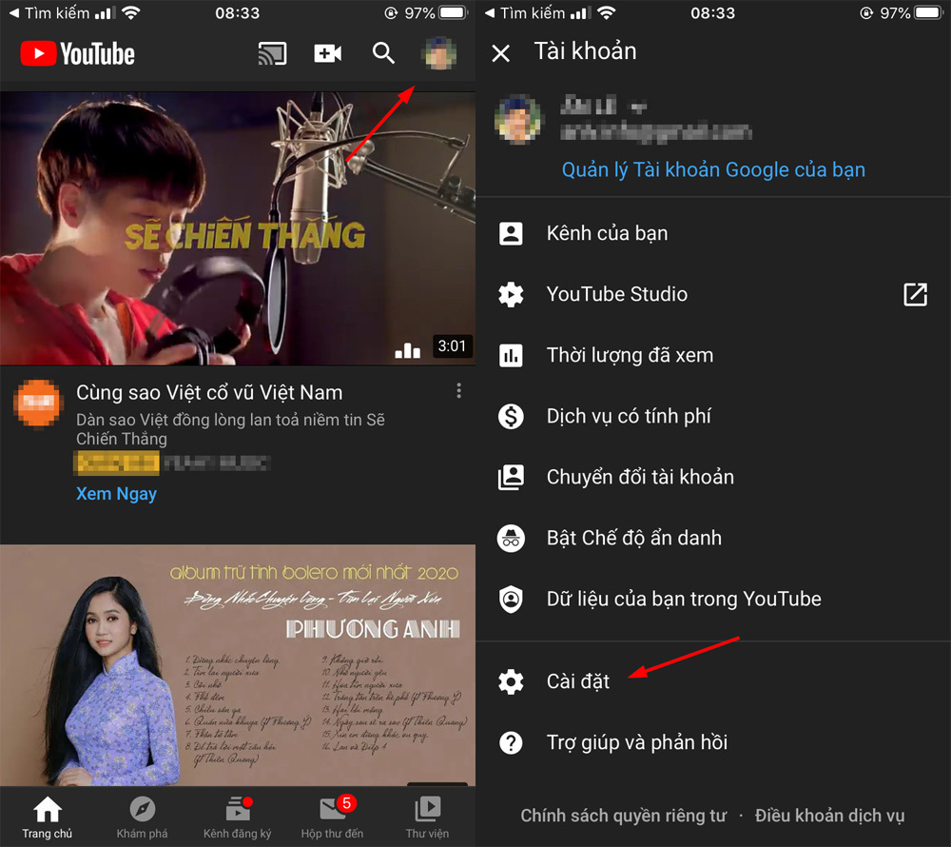
Task: Select the Dịch vụ có tính phí dollar icon
Action: (511, 416)
